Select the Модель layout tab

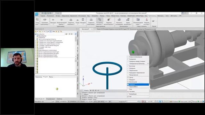click(86, 90)
